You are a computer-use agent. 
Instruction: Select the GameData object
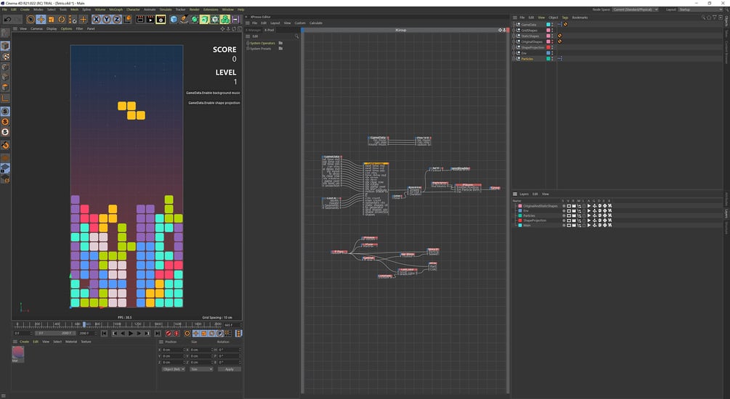[528, 25]
